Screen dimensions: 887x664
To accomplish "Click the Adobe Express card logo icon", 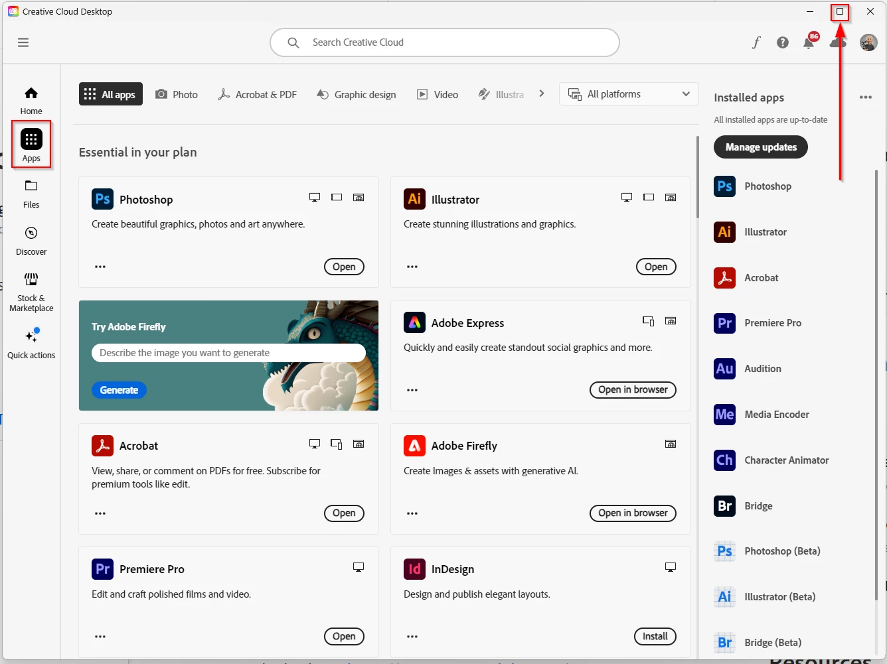I will (414, 322).
